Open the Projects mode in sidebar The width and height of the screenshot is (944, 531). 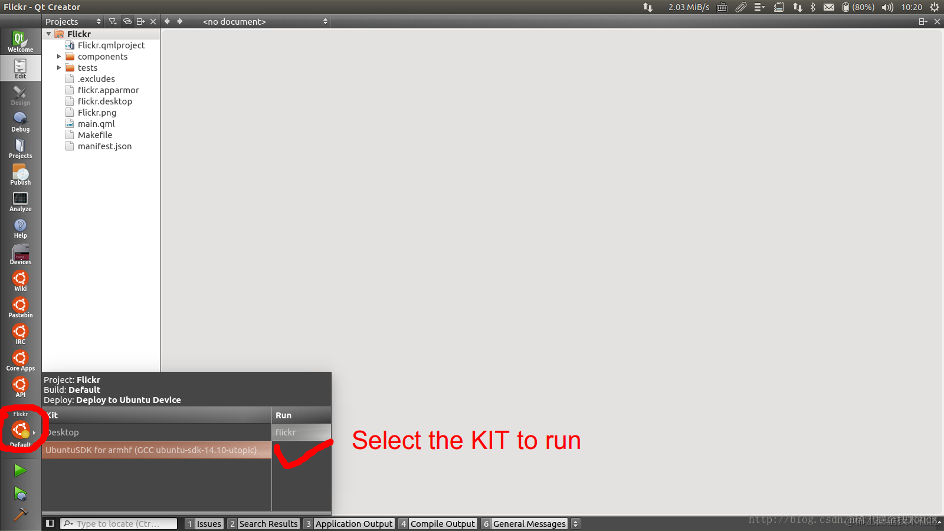20,148
